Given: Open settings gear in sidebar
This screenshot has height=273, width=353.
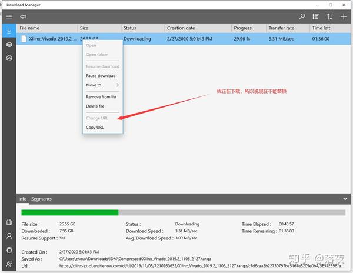Looking at the screenshot, I should (9, 58).
